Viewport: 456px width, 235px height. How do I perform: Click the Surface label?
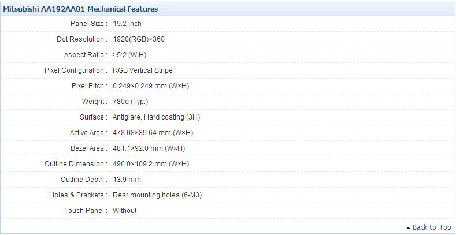94,117
